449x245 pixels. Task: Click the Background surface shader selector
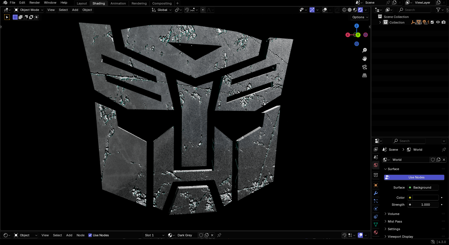point(423,187)
